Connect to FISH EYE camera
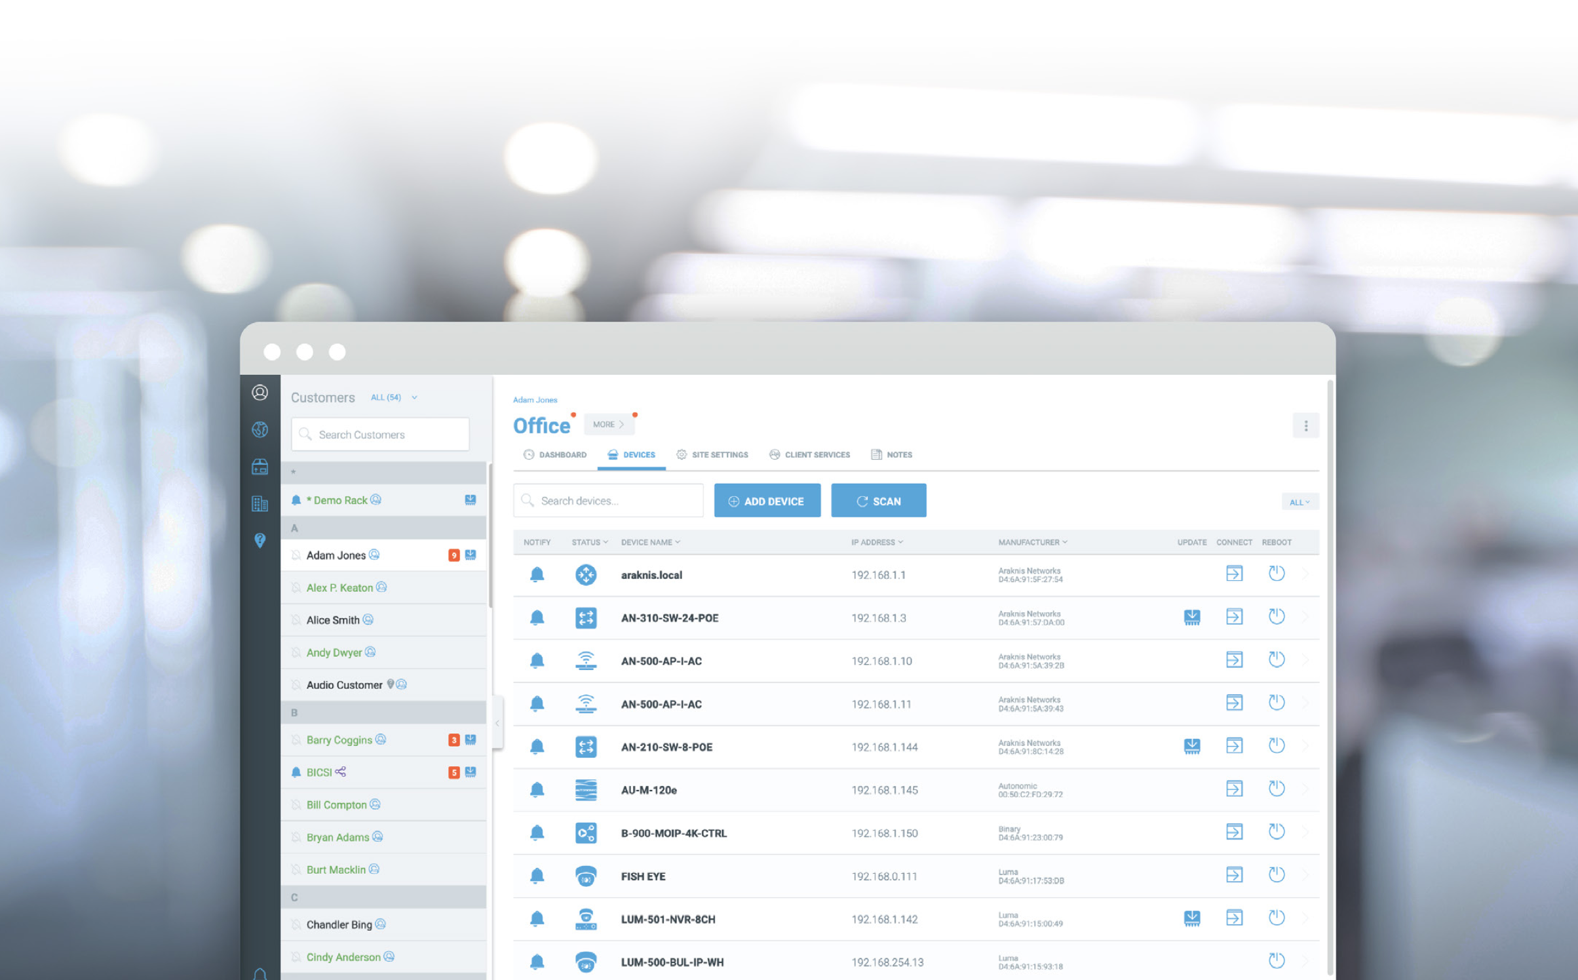This screenshot has width=1578, height=980. pos(1234,874)
